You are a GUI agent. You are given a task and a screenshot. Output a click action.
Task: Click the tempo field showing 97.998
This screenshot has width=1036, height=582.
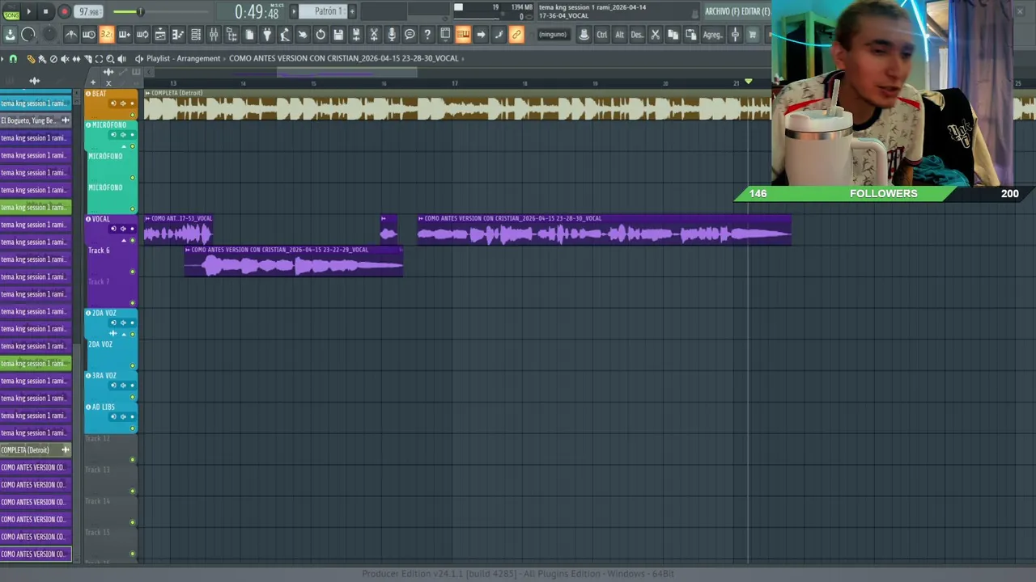click(x=89, y=11)
